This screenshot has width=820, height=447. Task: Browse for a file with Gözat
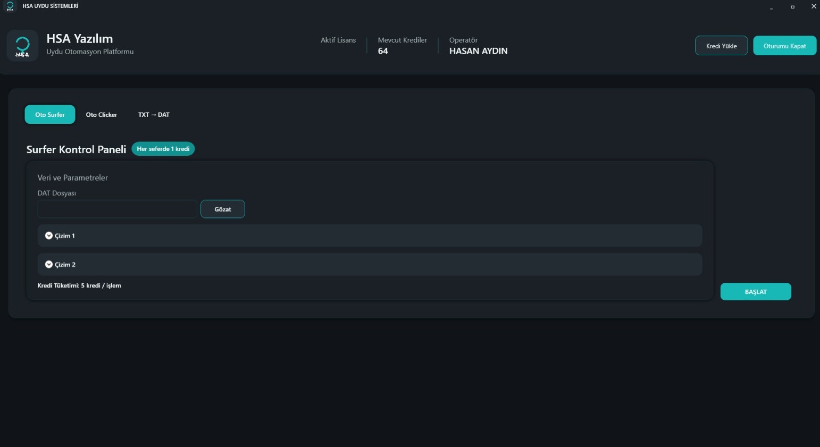tap(222, 209)
